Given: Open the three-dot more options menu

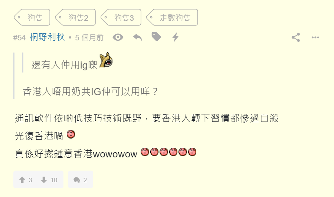Looking at the screenshot, I should point(315,37).
